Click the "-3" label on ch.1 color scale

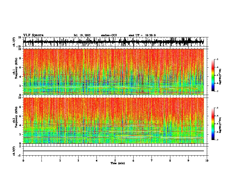pos(217,59)
